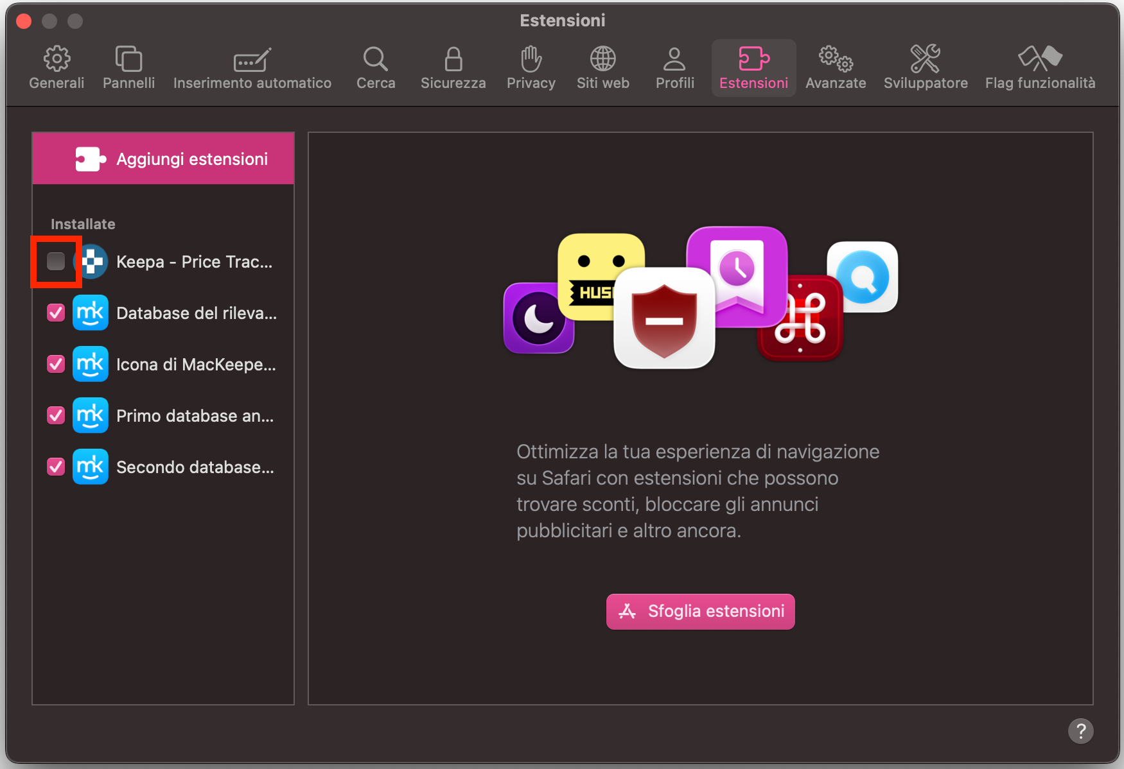Click MacKeeper icon beside Primo database
This screenshot has height=769, width=1124.
point(91,415)
